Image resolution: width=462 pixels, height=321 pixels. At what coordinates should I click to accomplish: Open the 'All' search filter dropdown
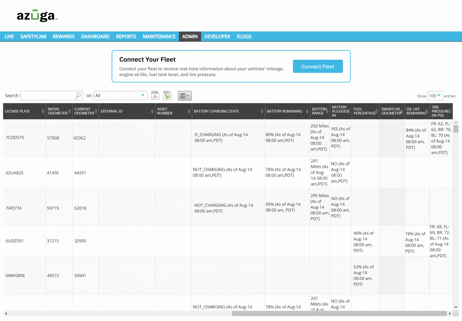click(x=120, y=95)
